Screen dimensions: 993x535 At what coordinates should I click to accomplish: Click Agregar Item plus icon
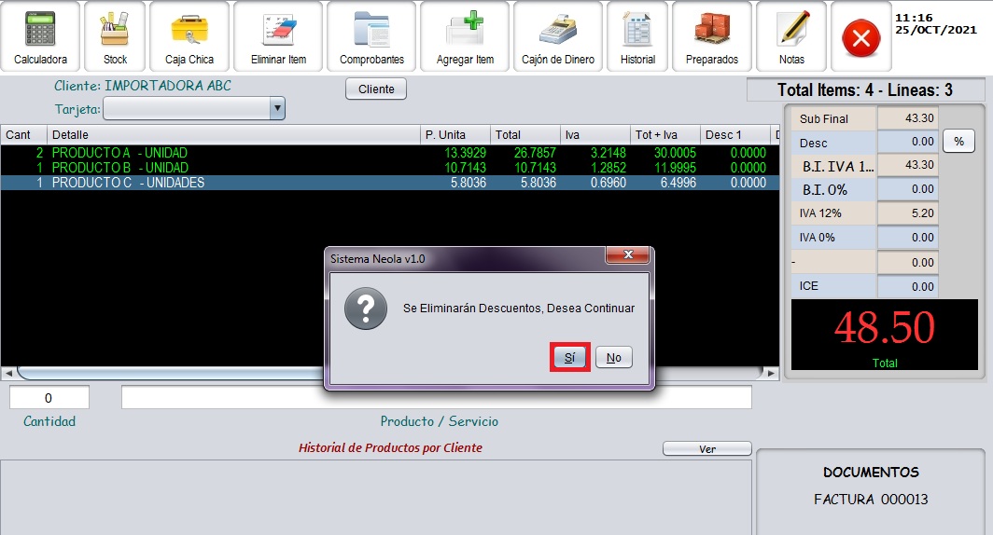465,36
